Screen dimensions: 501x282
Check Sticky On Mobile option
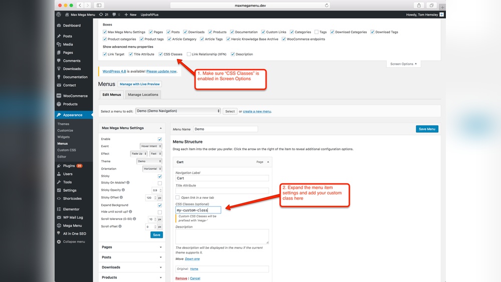tap(160, 183)
